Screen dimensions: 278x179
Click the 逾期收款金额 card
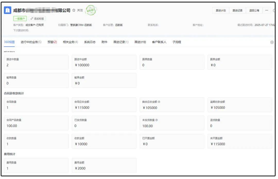point(240,105)
